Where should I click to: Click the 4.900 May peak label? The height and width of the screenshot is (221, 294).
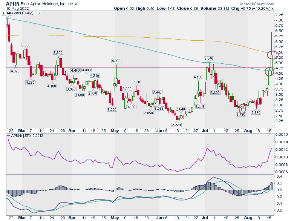116,61
